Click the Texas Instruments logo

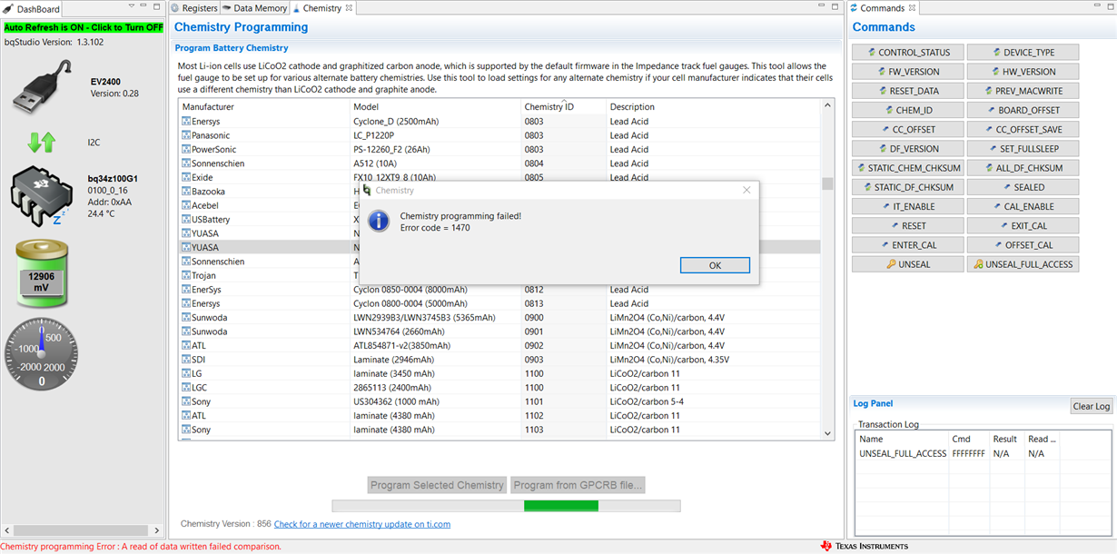[x=864, y=546]
